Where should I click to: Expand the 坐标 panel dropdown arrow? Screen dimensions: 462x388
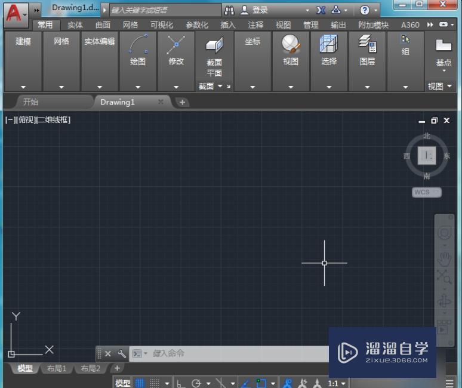tap(252, 87)
